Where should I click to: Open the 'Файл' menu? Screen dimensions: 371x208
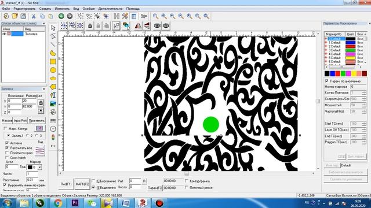click(x=6, y=9)
